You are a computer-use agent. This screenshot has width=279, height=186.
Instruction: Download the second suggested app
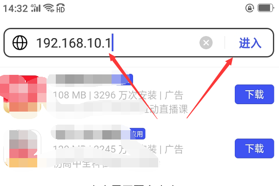click(254, 148)
